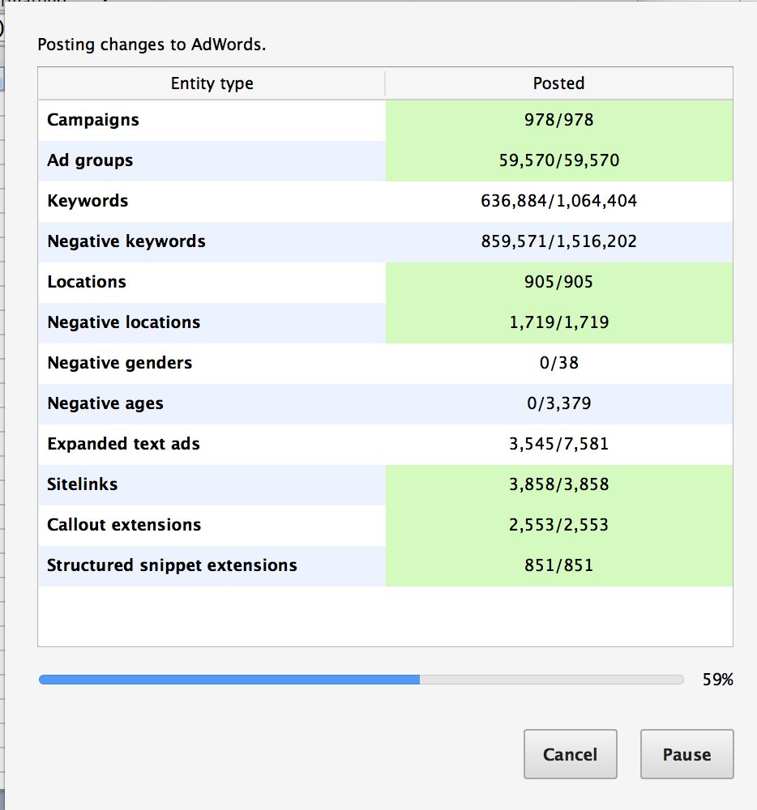Image resolution: width=757 pixels, height=810 pixels.
Task: Click the 59,570/59,570 posted value
Action: [558, 160]
